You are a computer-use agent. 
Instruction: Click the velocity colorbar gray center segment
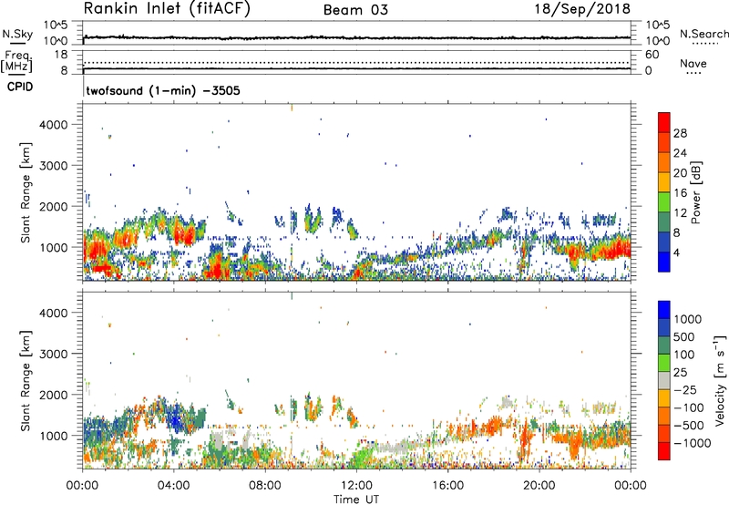664,381
